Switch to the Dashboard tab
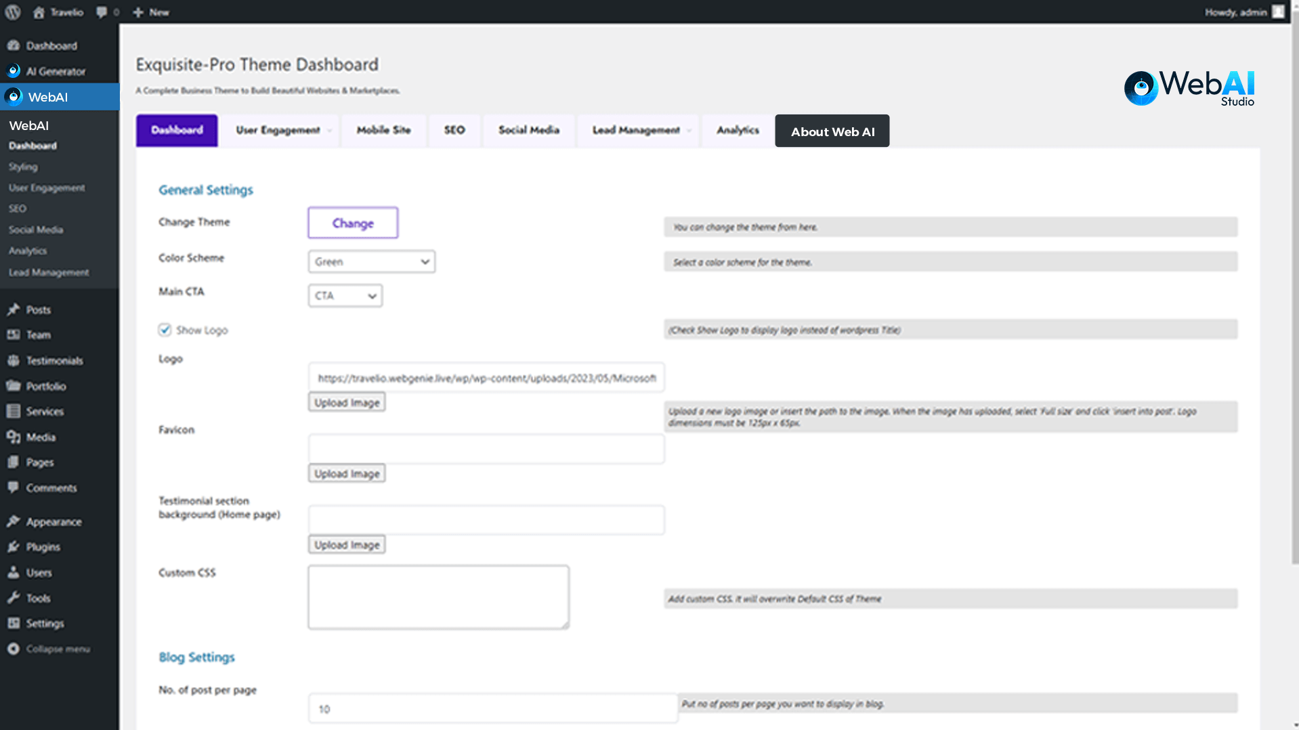Screen dimensions: 1299x730 [177, 130]
